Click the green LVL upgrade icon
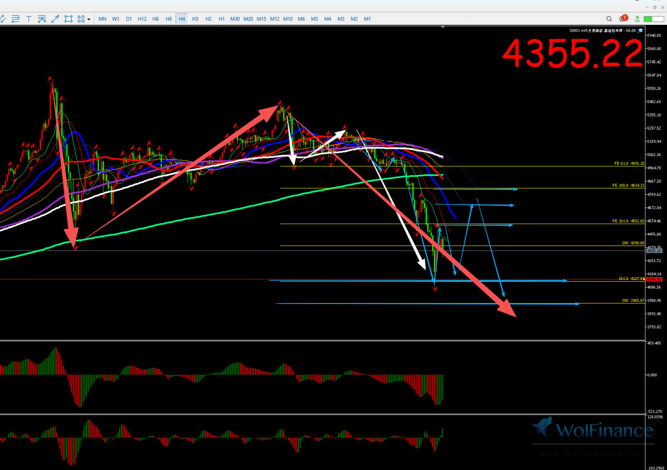The image size is (667, 470). point(637,19)
